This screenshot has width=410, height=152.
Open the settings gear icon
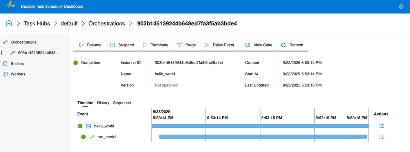(x=401, y=7)
